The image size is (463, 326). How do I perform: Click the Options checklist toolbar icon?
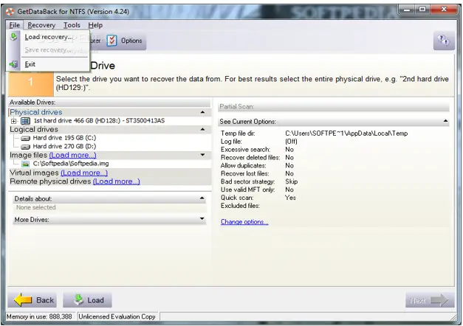(112, 41)
